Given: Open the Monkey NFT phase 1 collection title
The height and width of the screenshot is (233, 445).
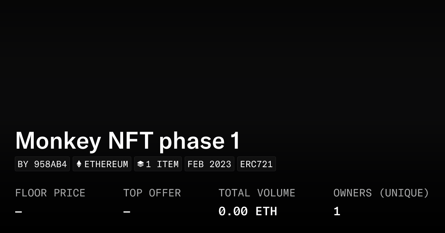Looking at the screenshot, I should click(x=128, y=141).
